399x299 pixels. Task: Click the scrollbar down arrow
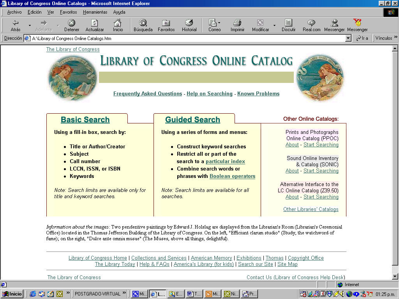395,276
